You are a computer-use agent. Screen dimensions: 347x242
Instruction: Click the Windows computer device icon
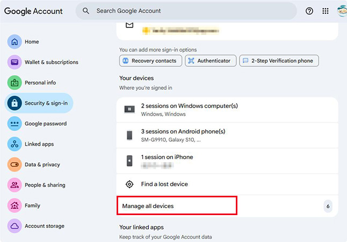[129, 109]
